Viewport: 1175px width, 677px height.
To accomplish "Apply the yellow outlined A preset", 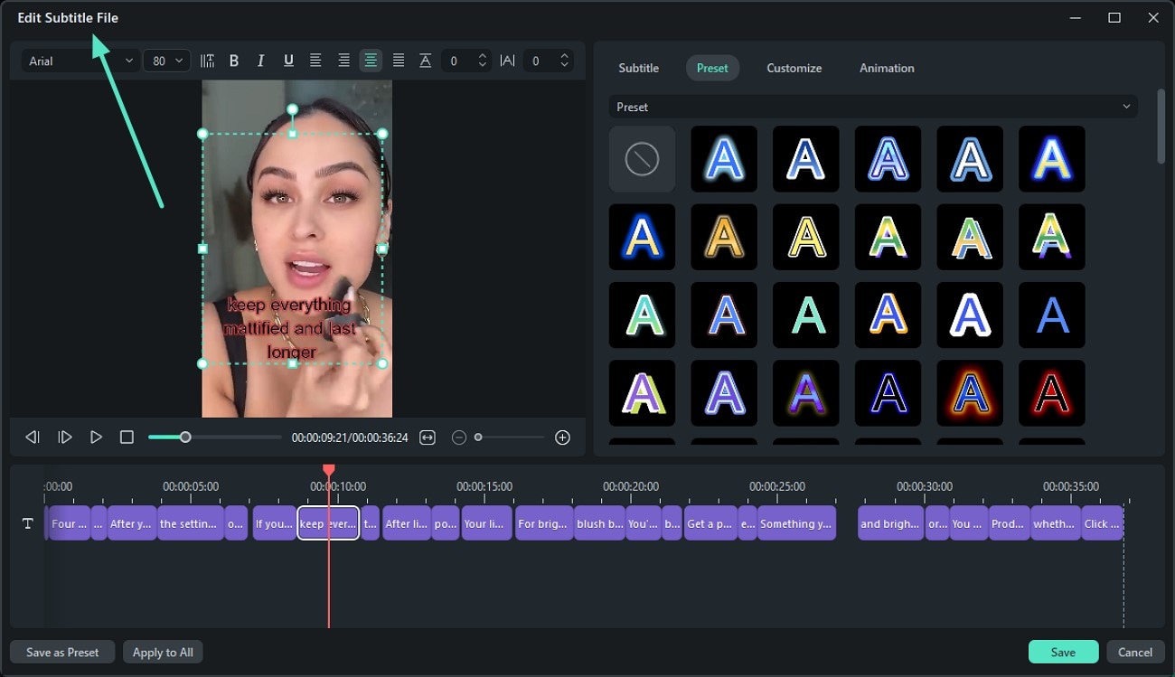I will tap(806, 237).
